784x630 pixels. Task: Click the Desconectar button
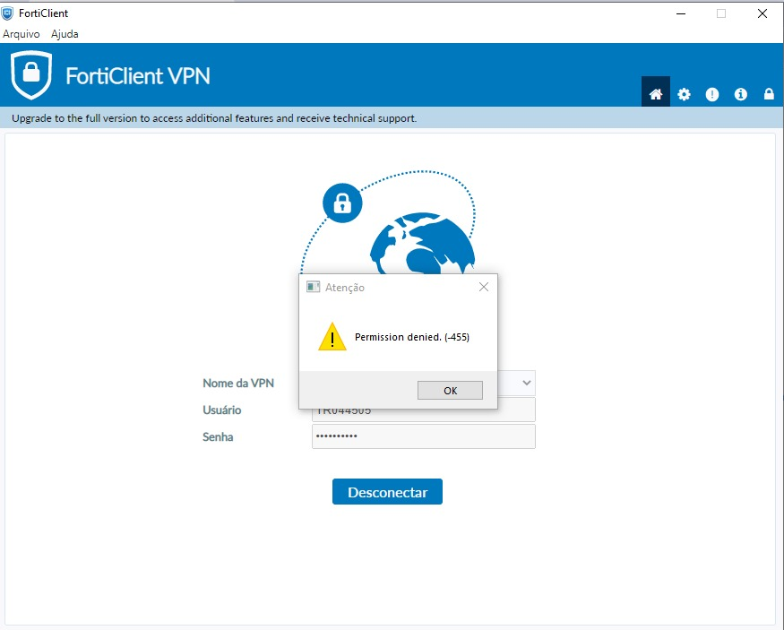click(387, 492)
